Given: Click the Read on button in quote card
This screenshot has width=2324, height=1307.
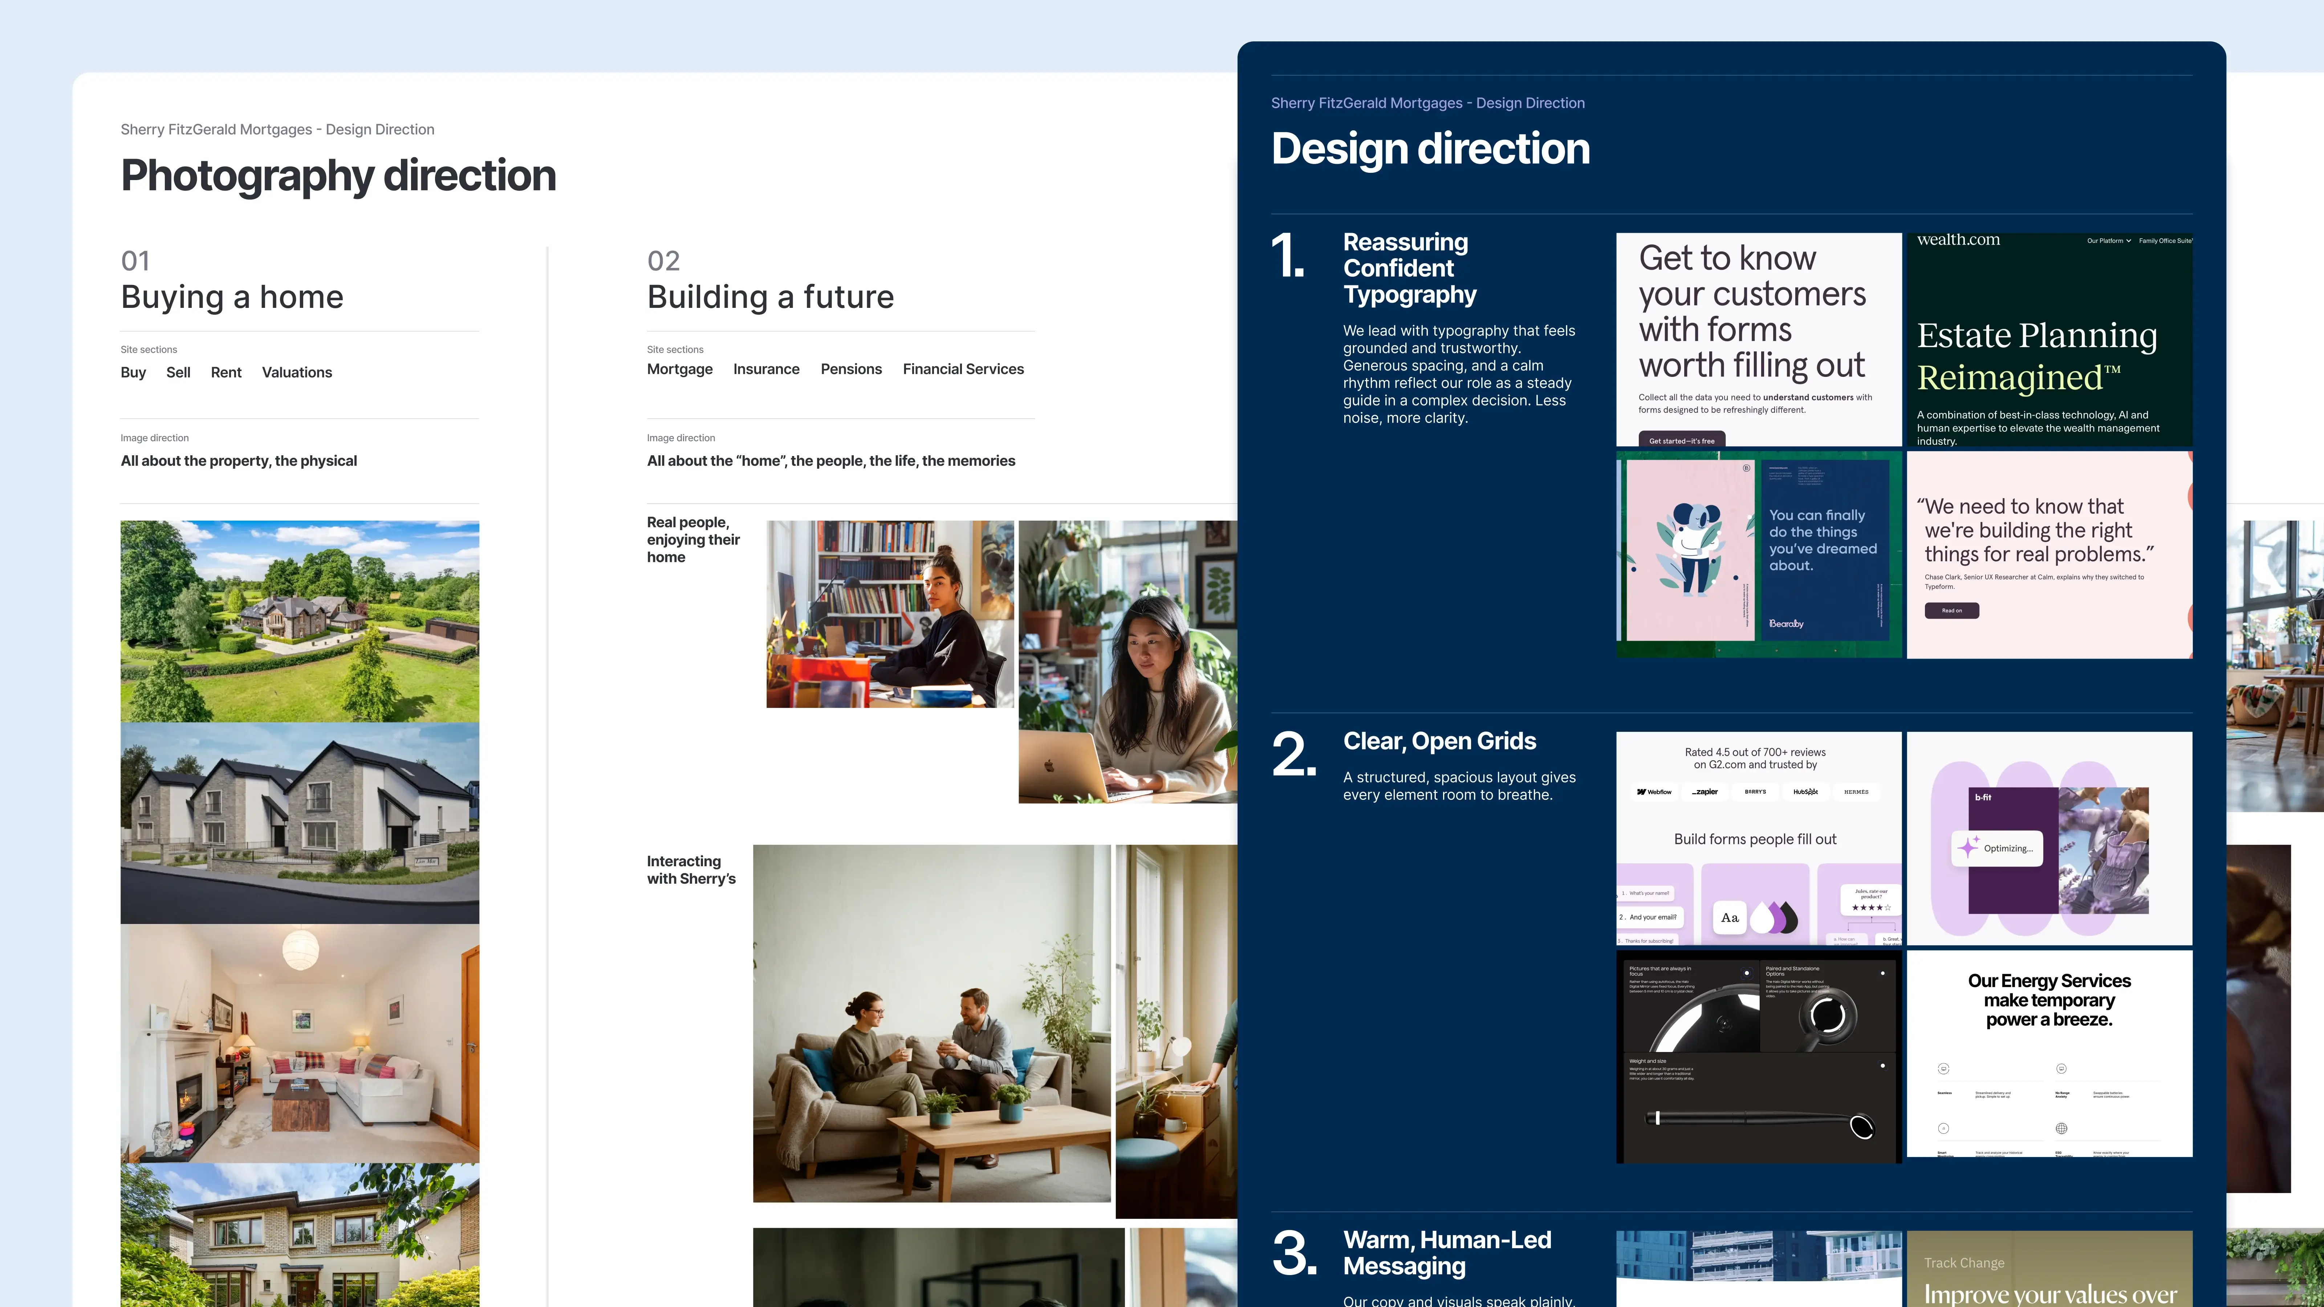Looking at the screenshot, I should point(1951,611).
